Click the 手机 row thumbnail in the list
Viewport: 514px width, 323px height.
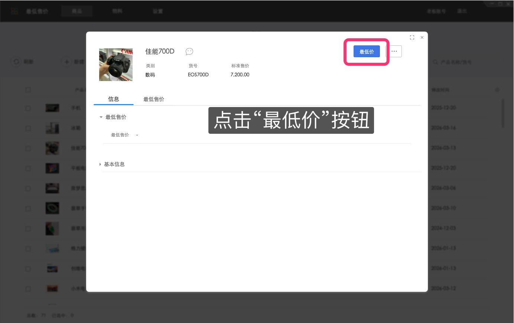52,108
